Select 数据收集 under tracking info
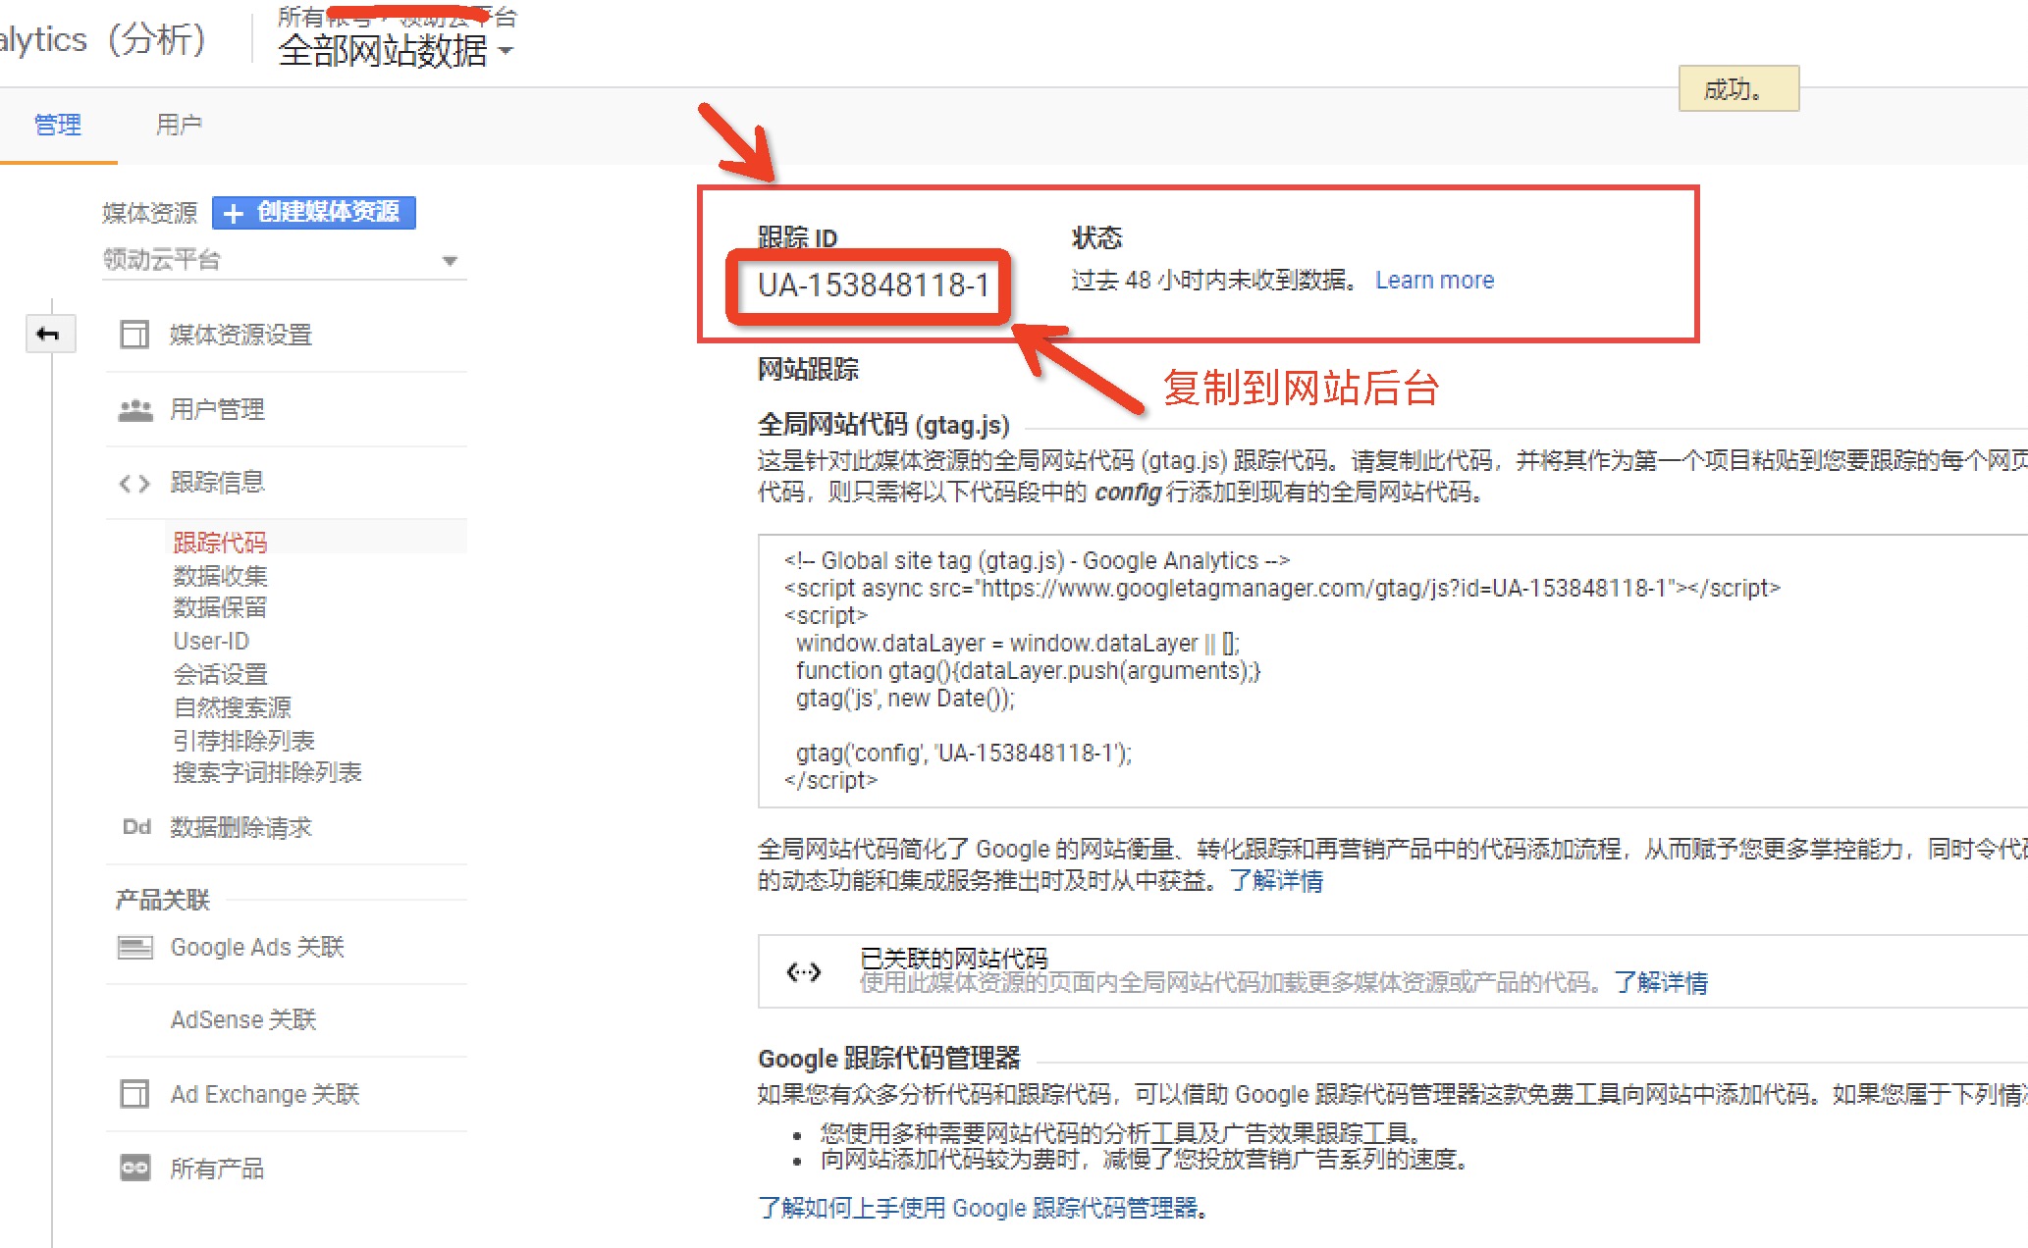 [220, 576]
